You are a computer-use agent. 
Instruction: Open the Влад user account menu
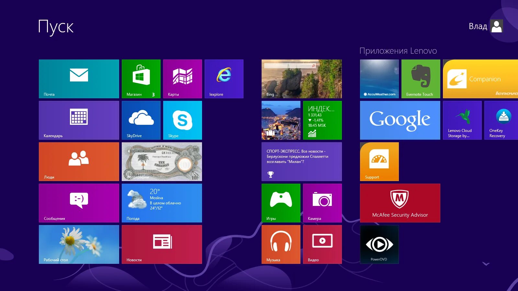coord(486,26)
